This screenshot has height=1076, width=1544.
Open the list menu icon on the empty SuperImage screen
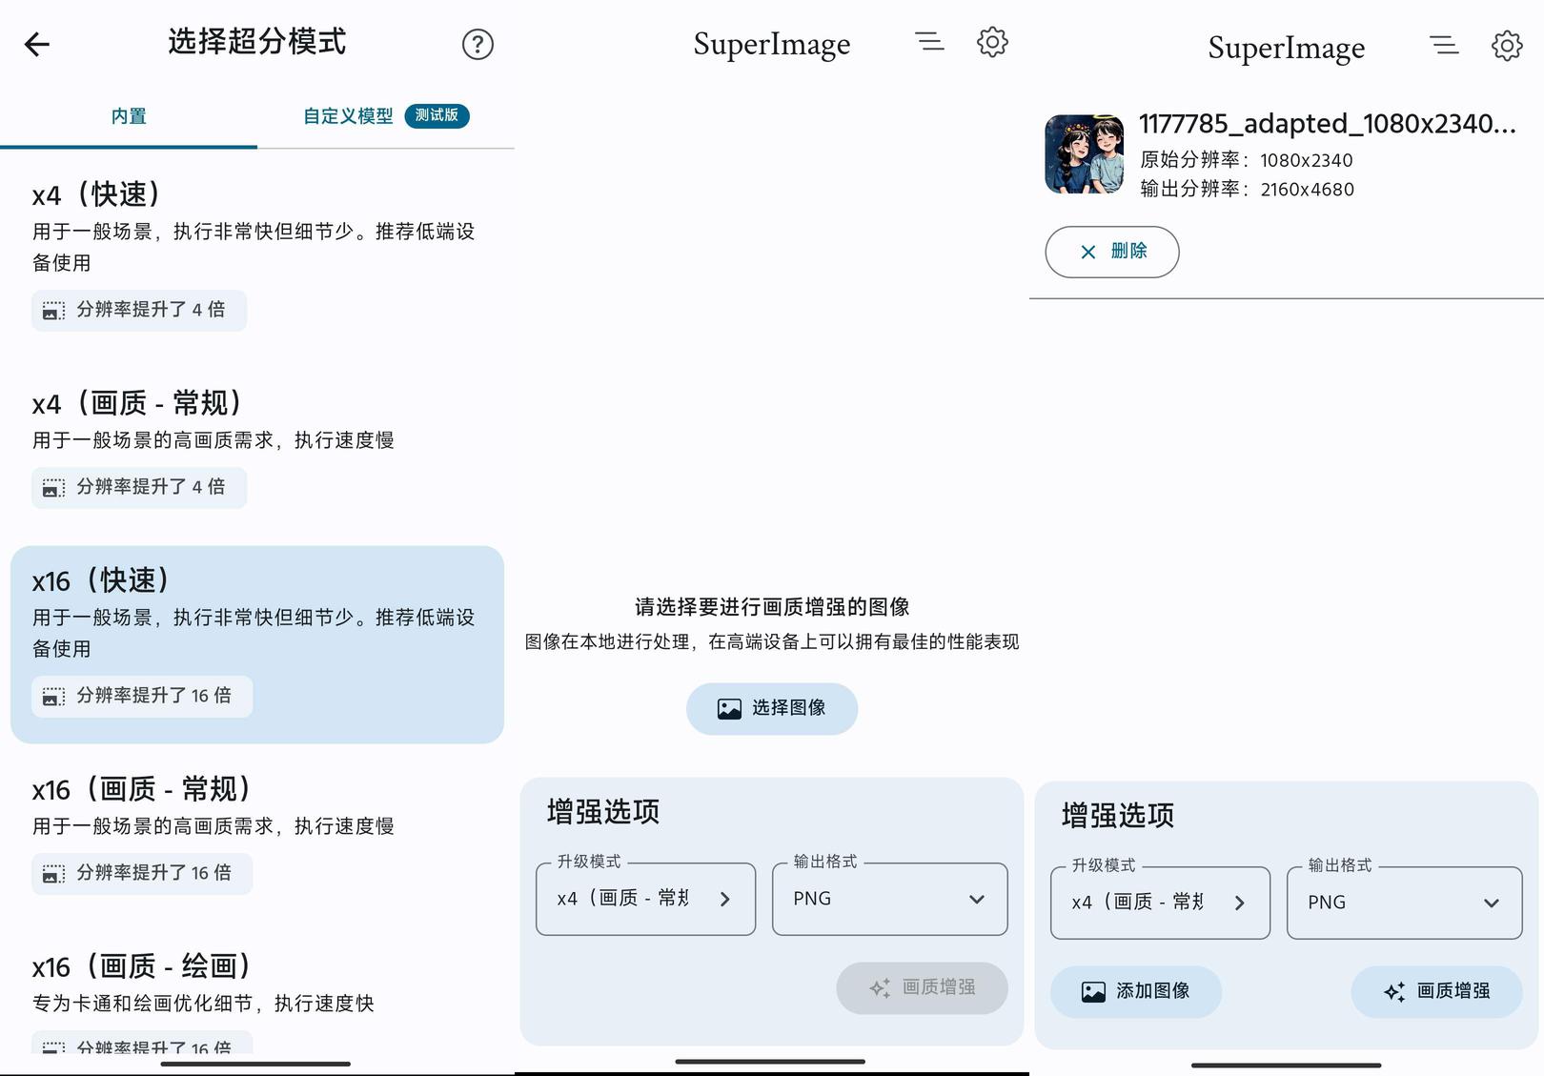click(929, 42)
